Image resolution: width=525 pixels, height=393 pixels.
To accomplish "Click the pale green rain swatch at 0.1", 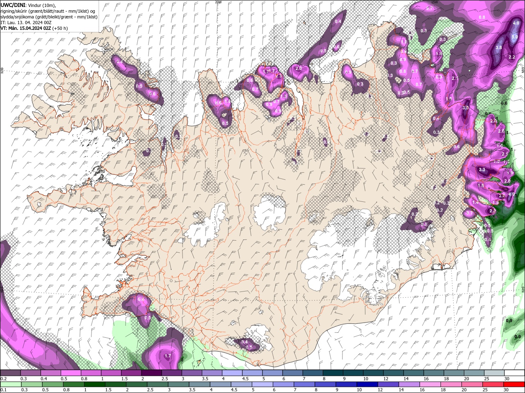I will 11,384.
